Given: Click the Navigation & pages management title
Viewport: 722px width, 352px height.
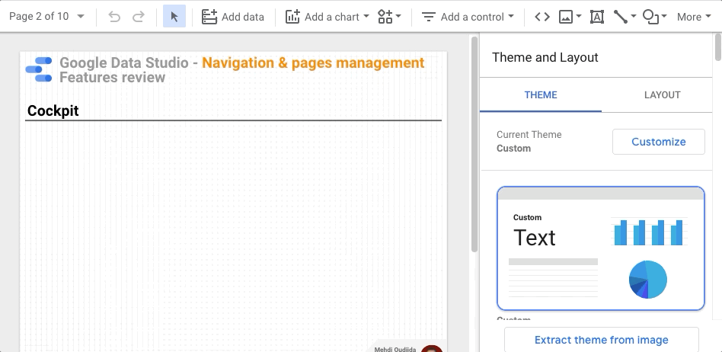Looking at the screenshot, I should 313,62.
